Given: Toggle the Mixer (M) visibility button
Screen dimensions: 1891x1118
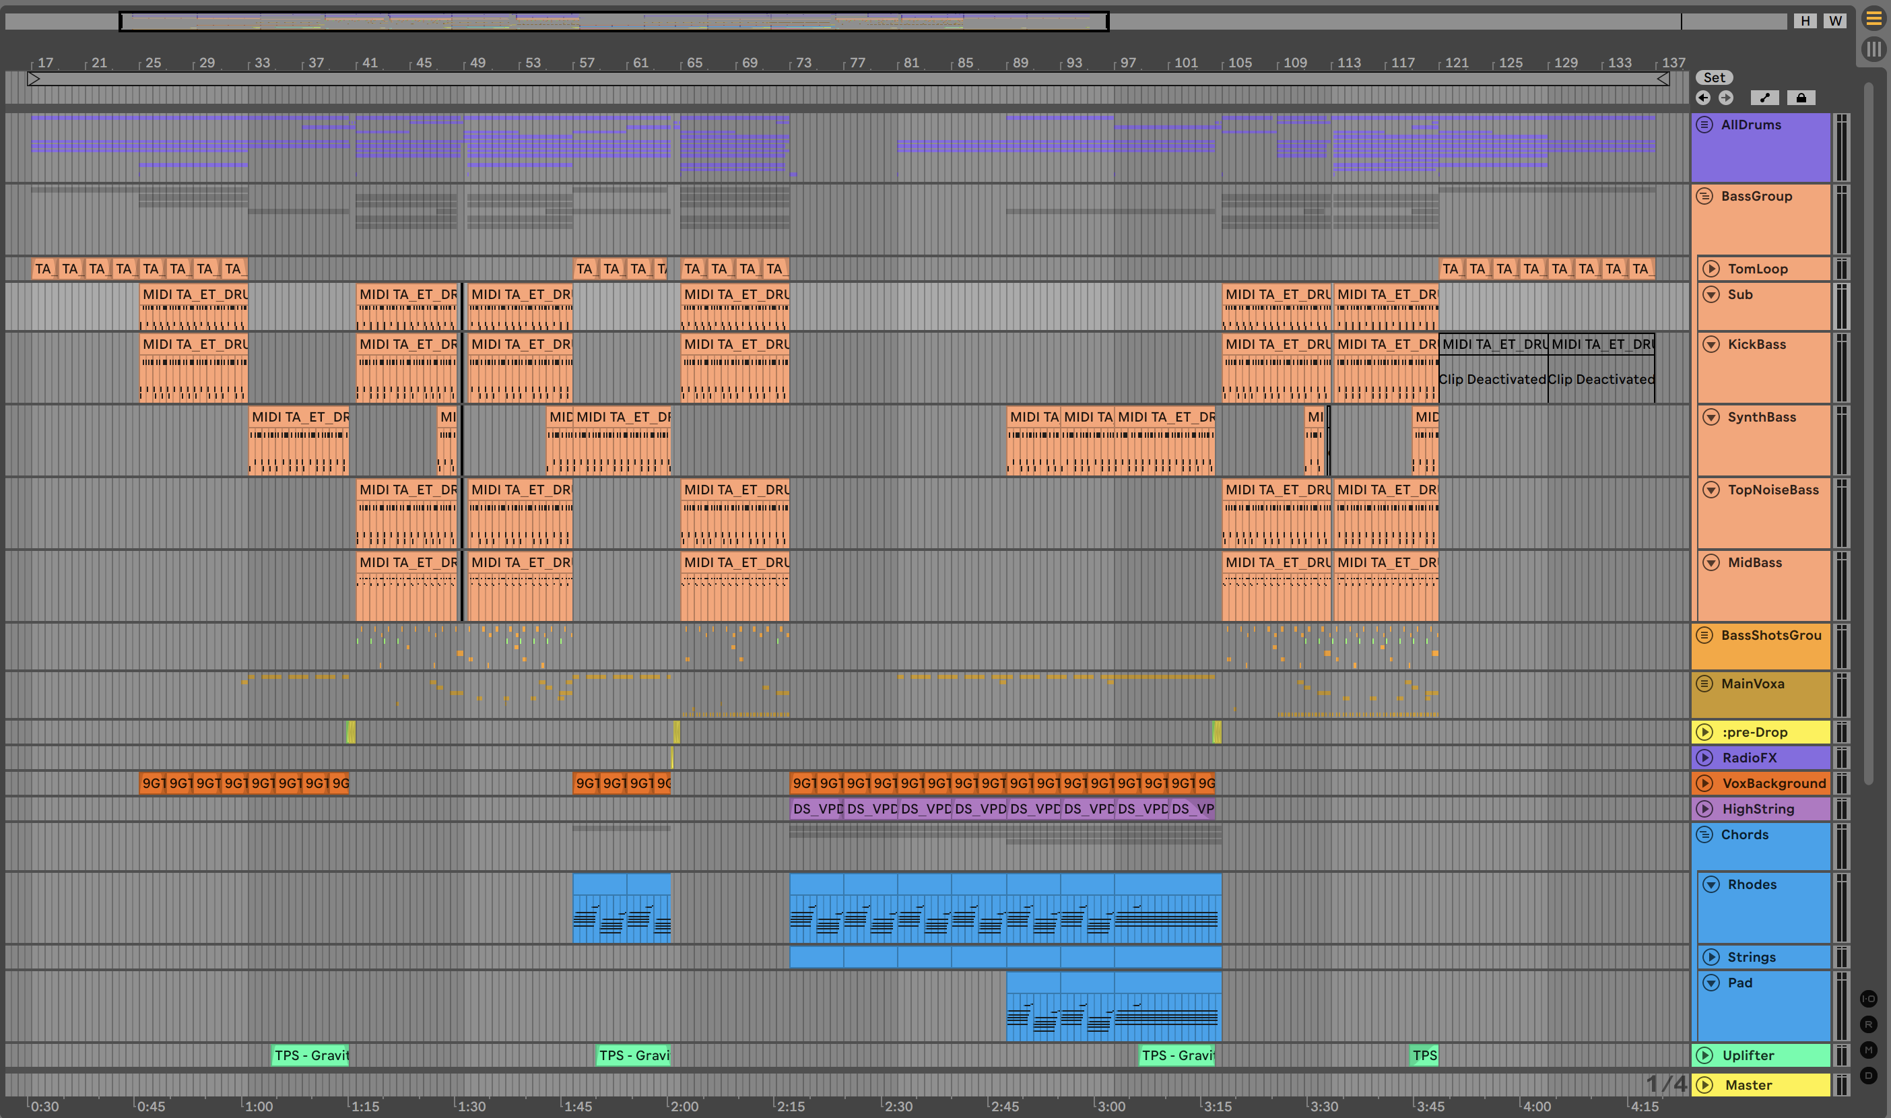Looking at the screenshot, I should 1868,1050.
